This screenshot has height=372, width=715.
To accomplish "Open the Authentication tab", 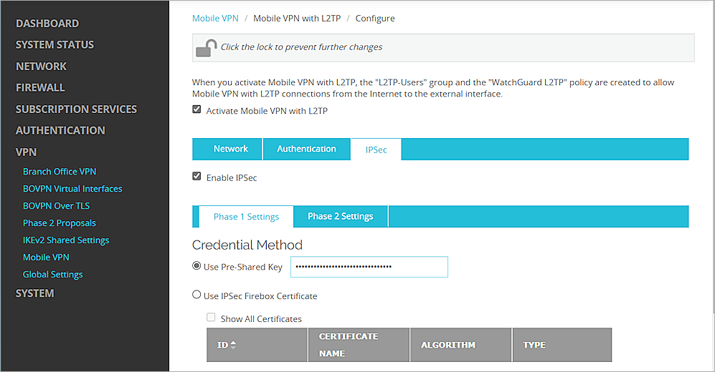I will [306, 149].
